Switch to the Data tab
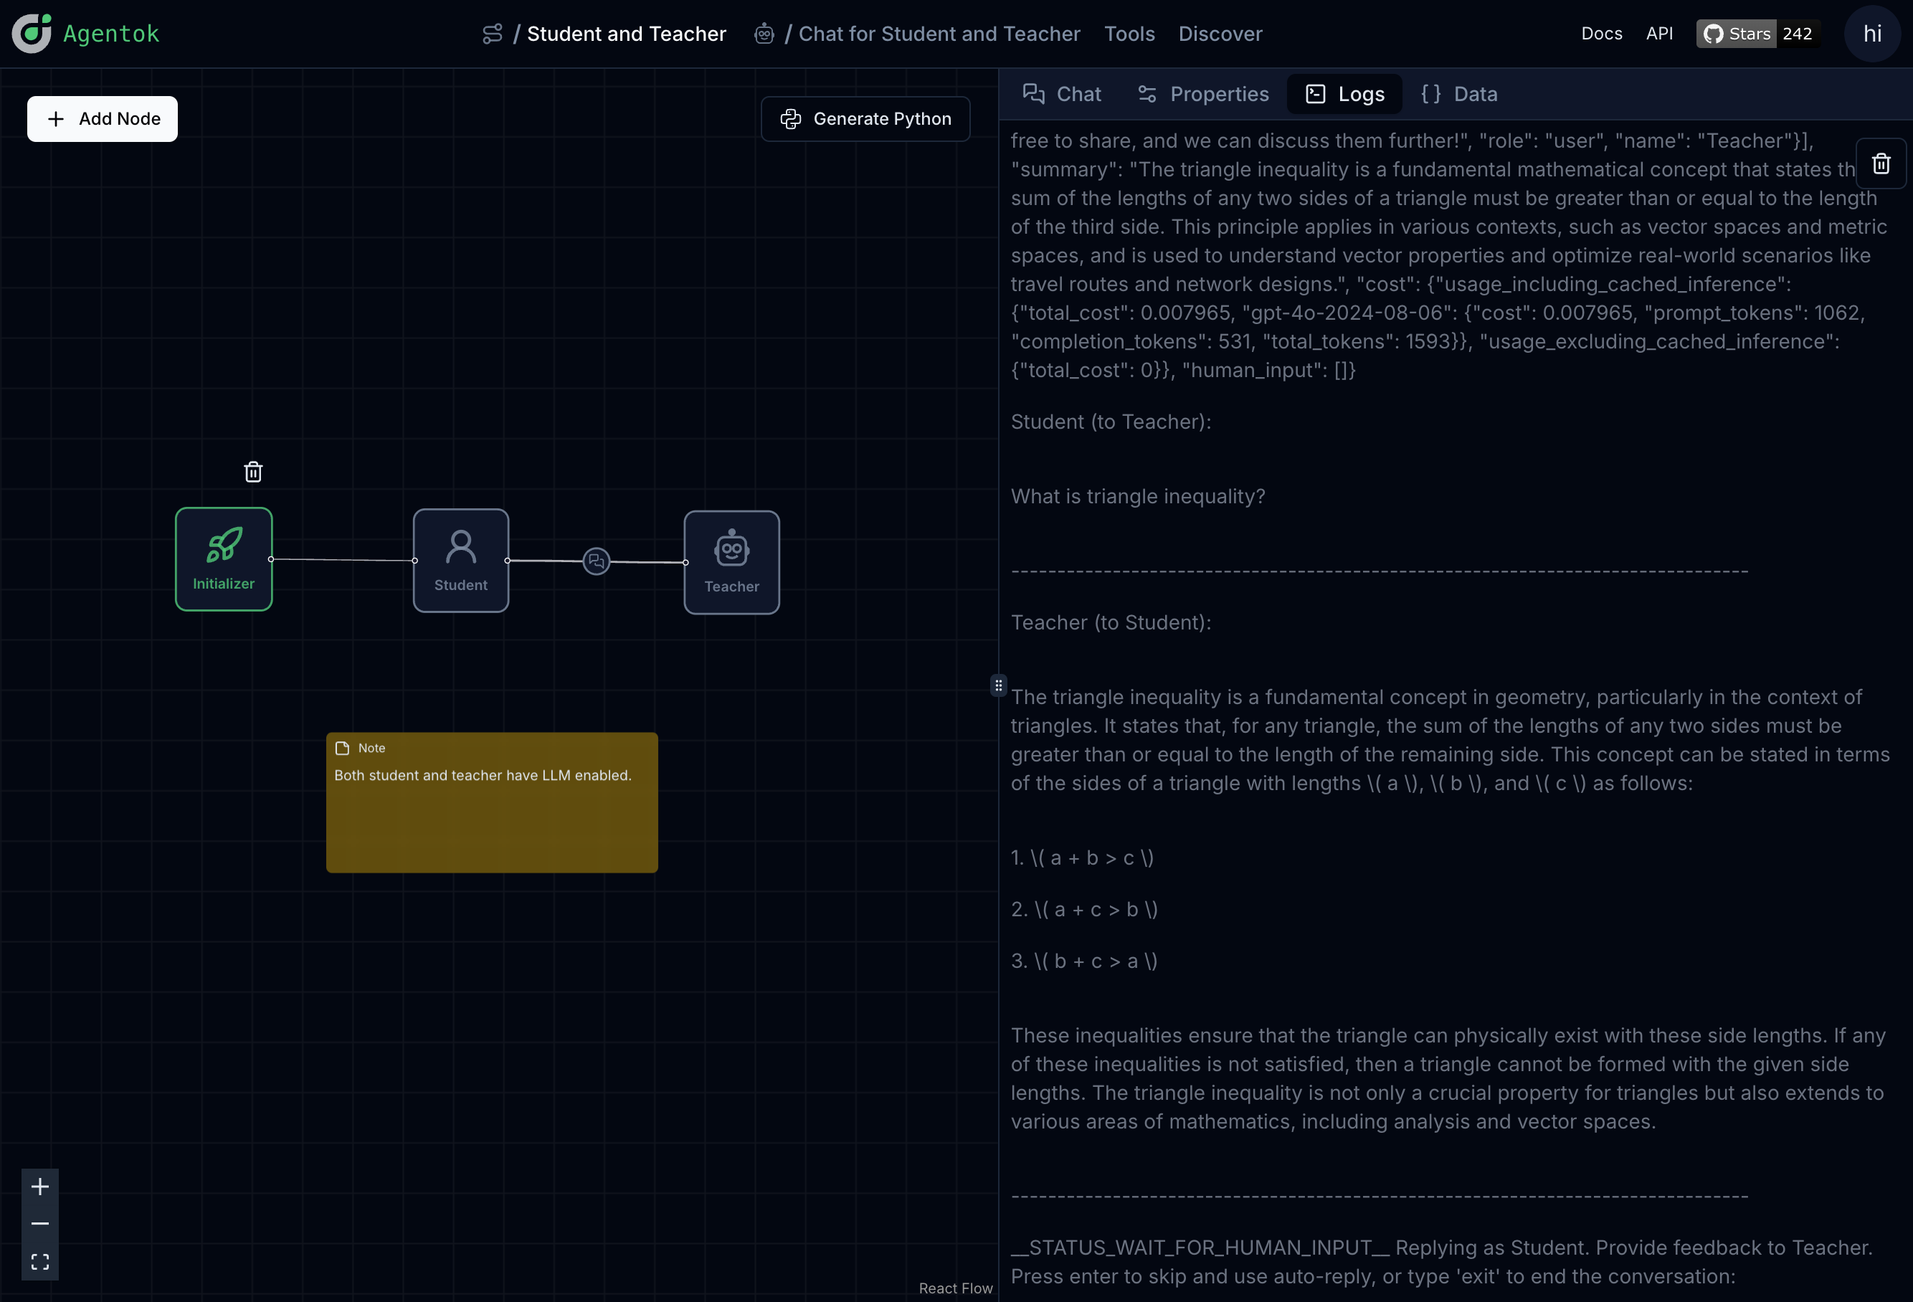Viewport: 1913px width, 1302px height. coord(1458,94)
